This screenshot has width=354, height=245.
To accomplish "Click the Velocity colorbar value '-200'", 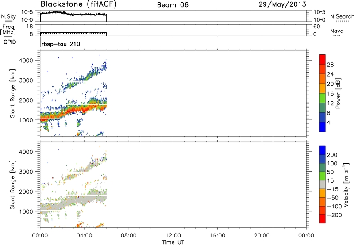I will (335, 215).
